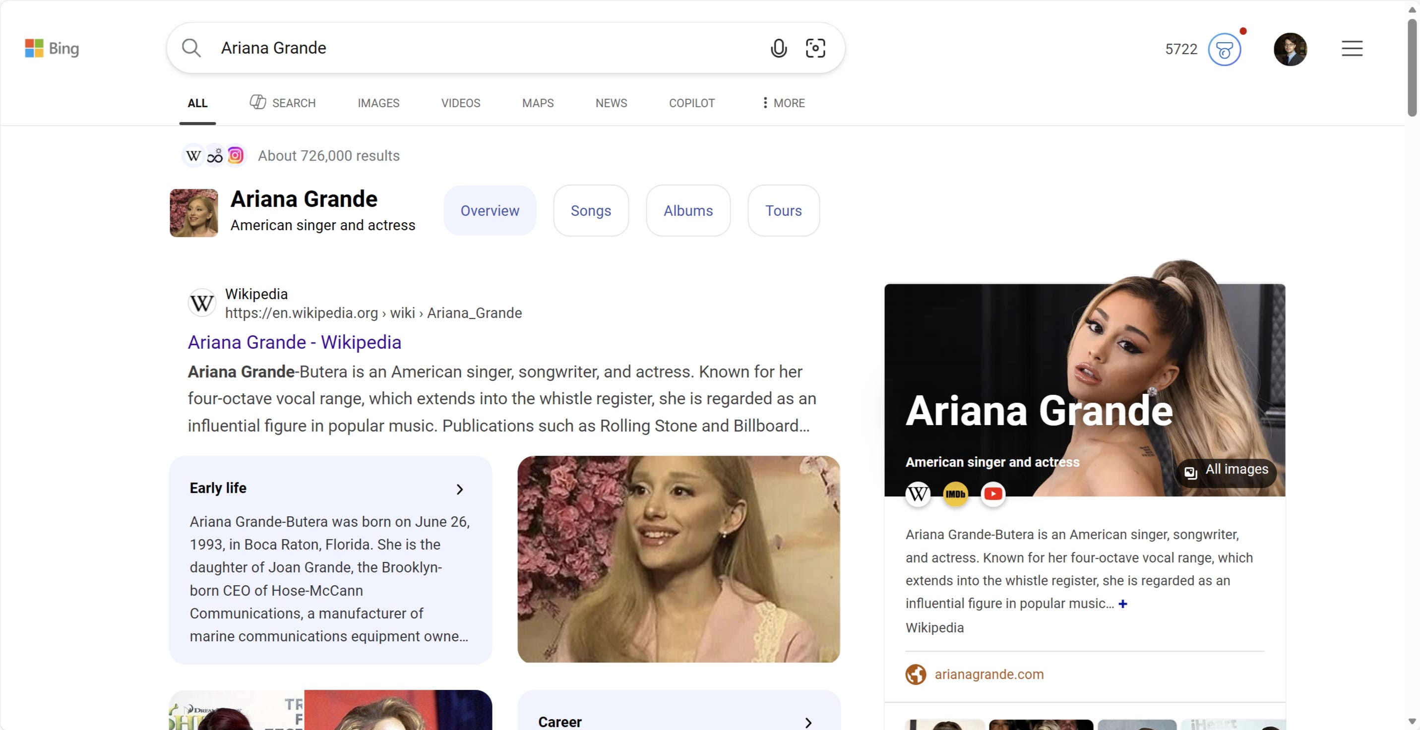1420x730 pixels.
Task: Expand the description with the plus sign
Action: click(x=1123, y=604)
